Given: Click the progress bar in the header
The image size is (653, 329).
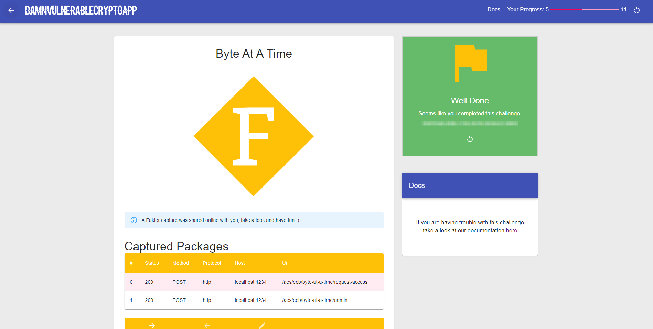Looking at the screenshot, I should [585, 10].
